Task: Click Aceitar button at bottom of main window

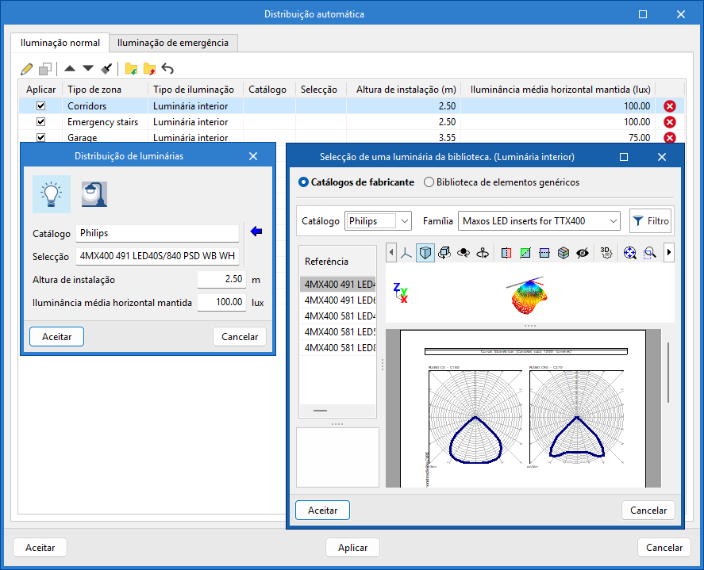Action: coord(40,548)
